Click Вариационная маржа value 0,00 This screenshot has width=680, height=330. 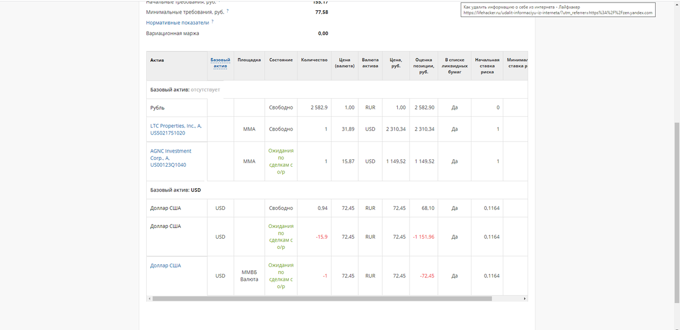pos(323,33)
